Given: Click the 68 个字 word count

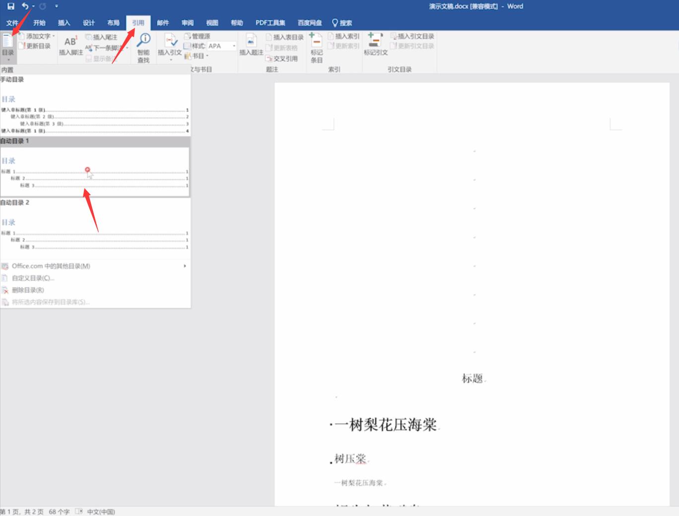Looking at the screenshot, I should [59, 512].
